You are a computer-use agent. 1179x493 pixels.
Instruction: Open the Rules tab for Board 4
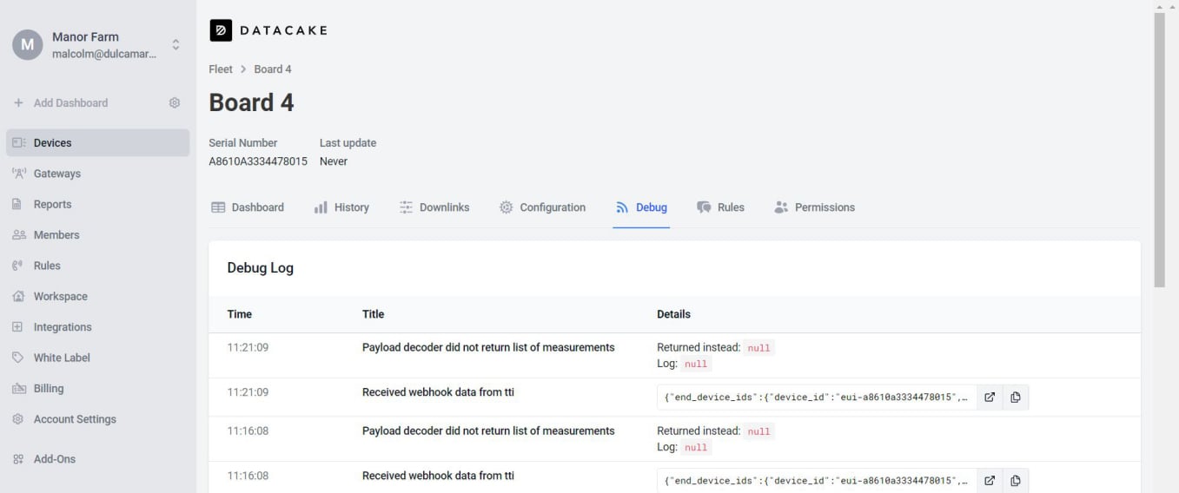[720, 207]
